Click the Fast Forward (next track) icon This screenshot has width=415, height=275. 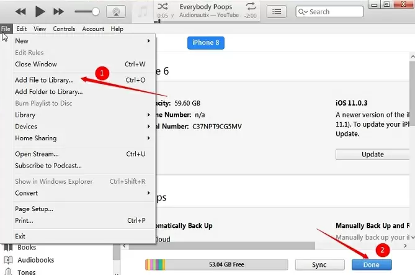[58, 11]
